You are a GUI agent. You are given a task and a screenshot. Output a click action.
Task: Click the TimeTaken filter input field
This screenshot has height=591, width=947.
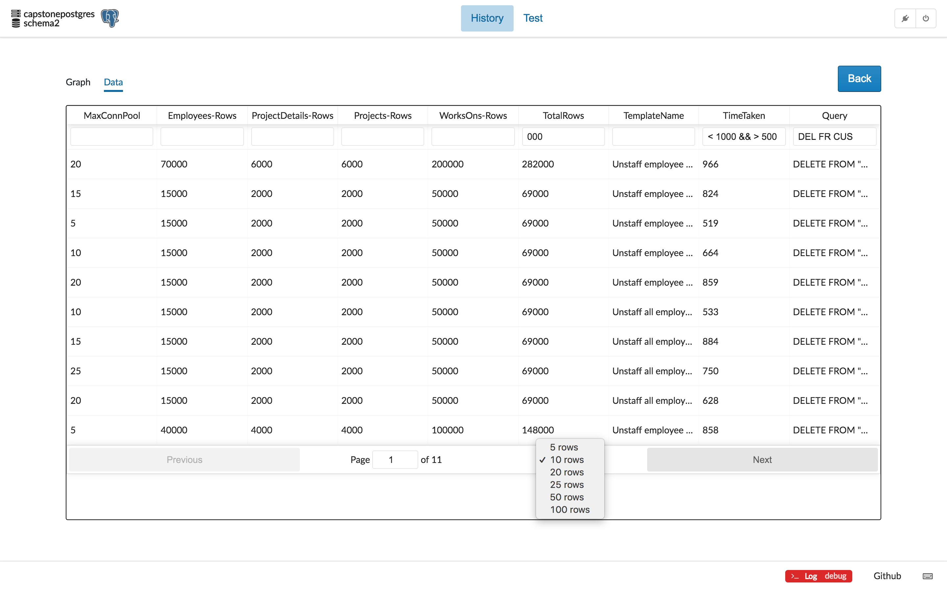[743, 136]
